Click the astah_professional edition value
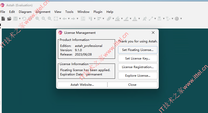This screenshot has width=208, height=113. point(89,46)
